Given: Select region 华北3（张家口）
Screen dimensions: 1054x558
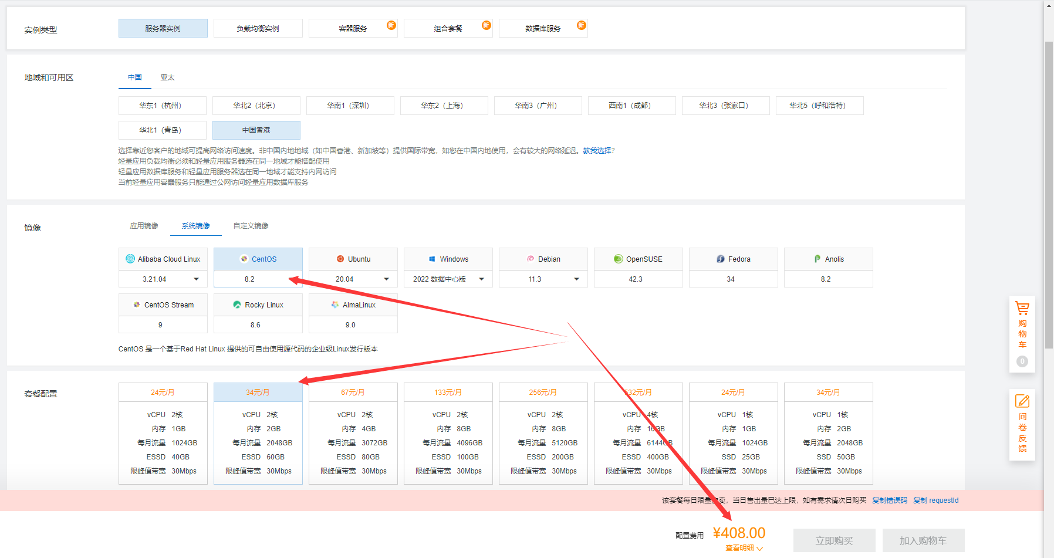Looking at the screenshot, I should (726, 106).
